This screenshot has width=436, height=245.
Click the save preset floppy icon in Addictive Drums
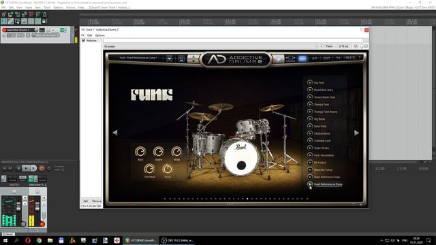tap(181, 59)
